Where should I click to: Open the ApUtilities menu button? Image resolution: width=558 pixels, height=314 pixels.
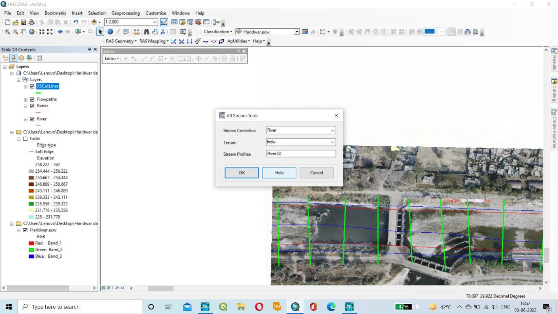[x=239, y=41]
